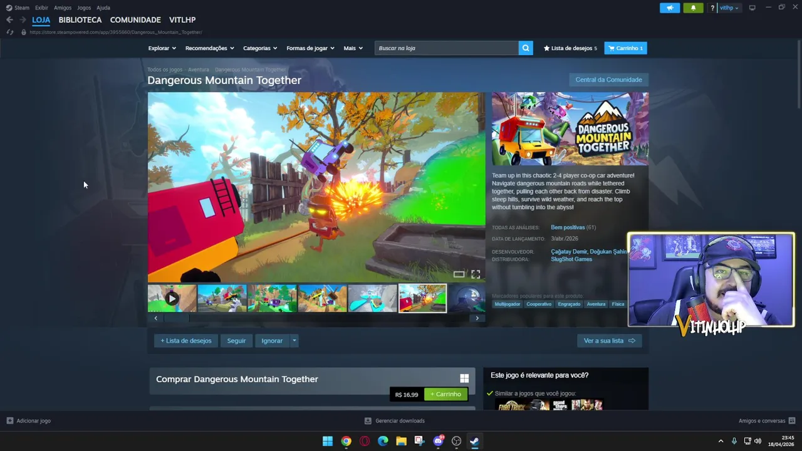Image resolution: width=802 pixels, height=451 pixels.
Task: Open blue Carrinho cart button
Action: pyautogui.click(x=625, y=48)
